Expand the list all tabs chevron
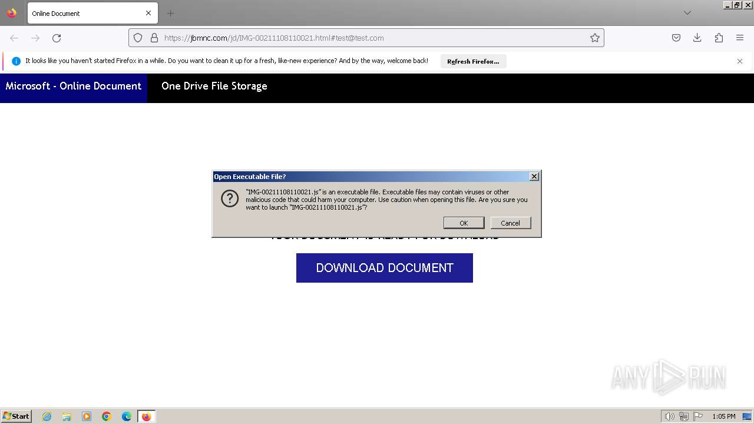Screen dimensions: 754x424 point(687,13)
